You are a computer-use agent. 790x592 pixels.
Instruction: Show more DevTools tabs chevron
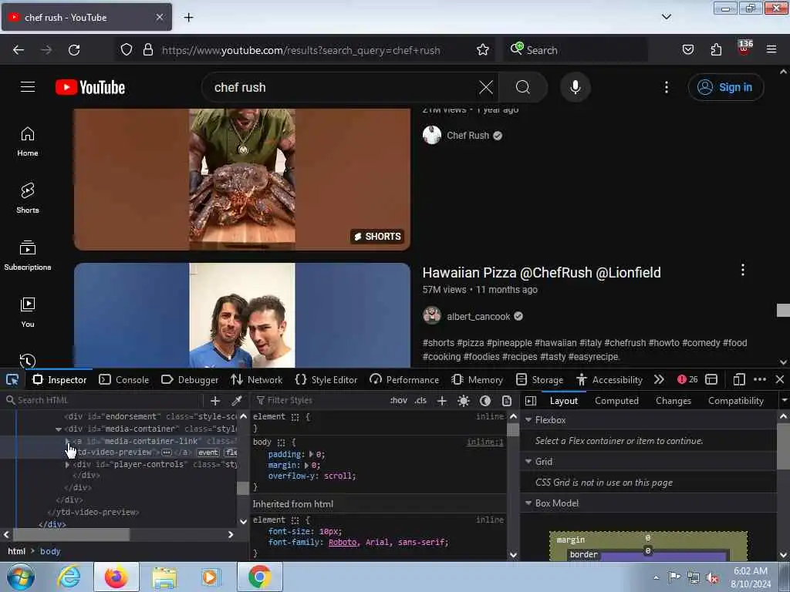659,379
